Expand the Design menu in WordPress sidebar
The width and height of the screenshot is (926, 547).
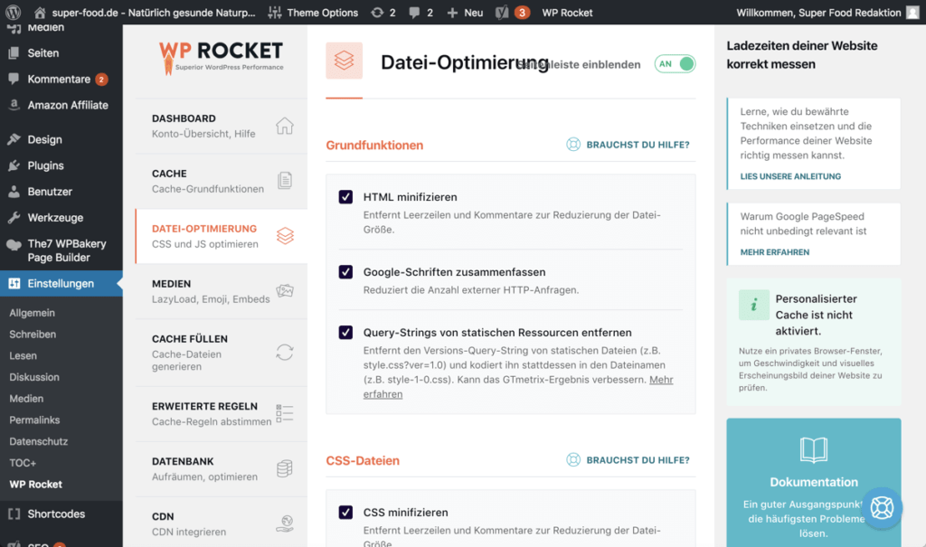click(x=44, y=139)
